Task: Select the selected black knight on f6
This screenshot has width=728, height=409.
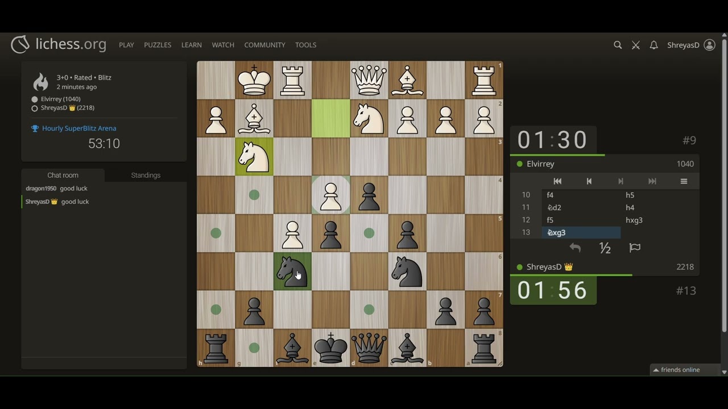Action: click(292, 271)
